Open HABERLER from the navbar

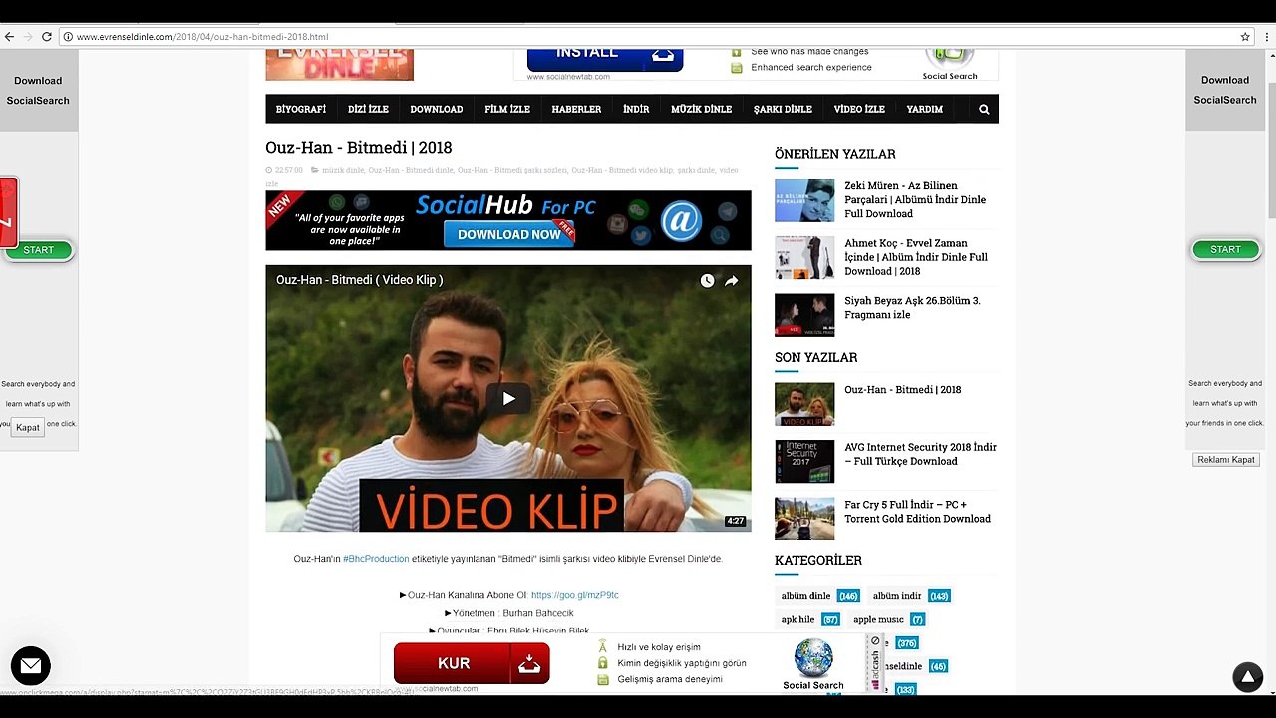(x=576, y=109)
